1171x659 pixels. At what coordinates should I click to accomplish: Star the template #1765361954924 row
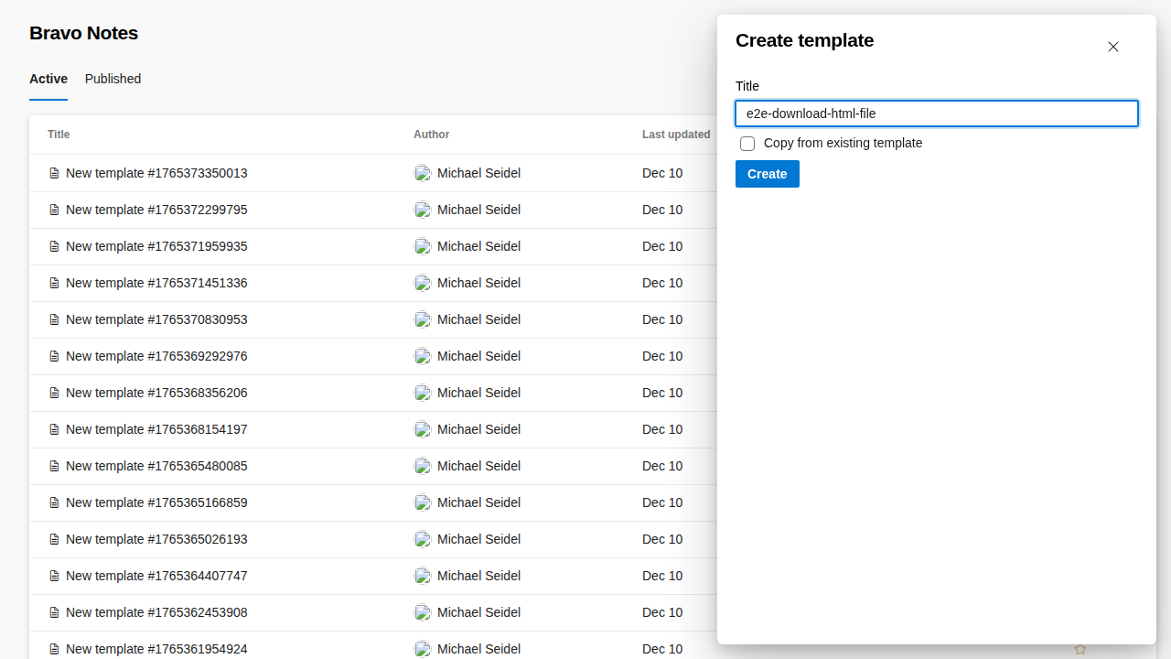click(x=1080, y=649)
